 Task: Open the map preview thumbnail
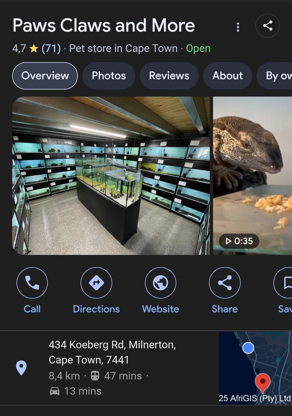[x=255, y=368]
